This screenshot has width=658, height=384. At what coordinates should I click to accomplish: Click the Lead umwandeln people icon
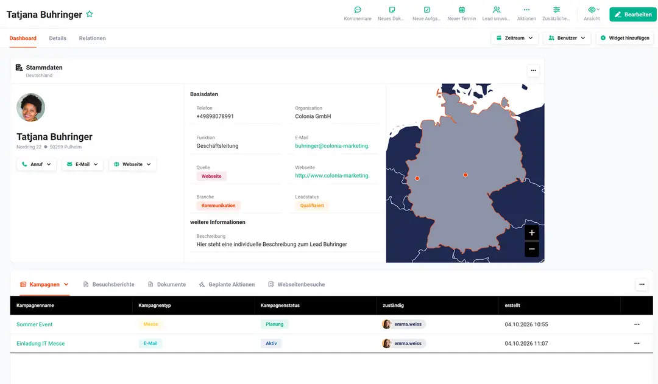point(497,10)
